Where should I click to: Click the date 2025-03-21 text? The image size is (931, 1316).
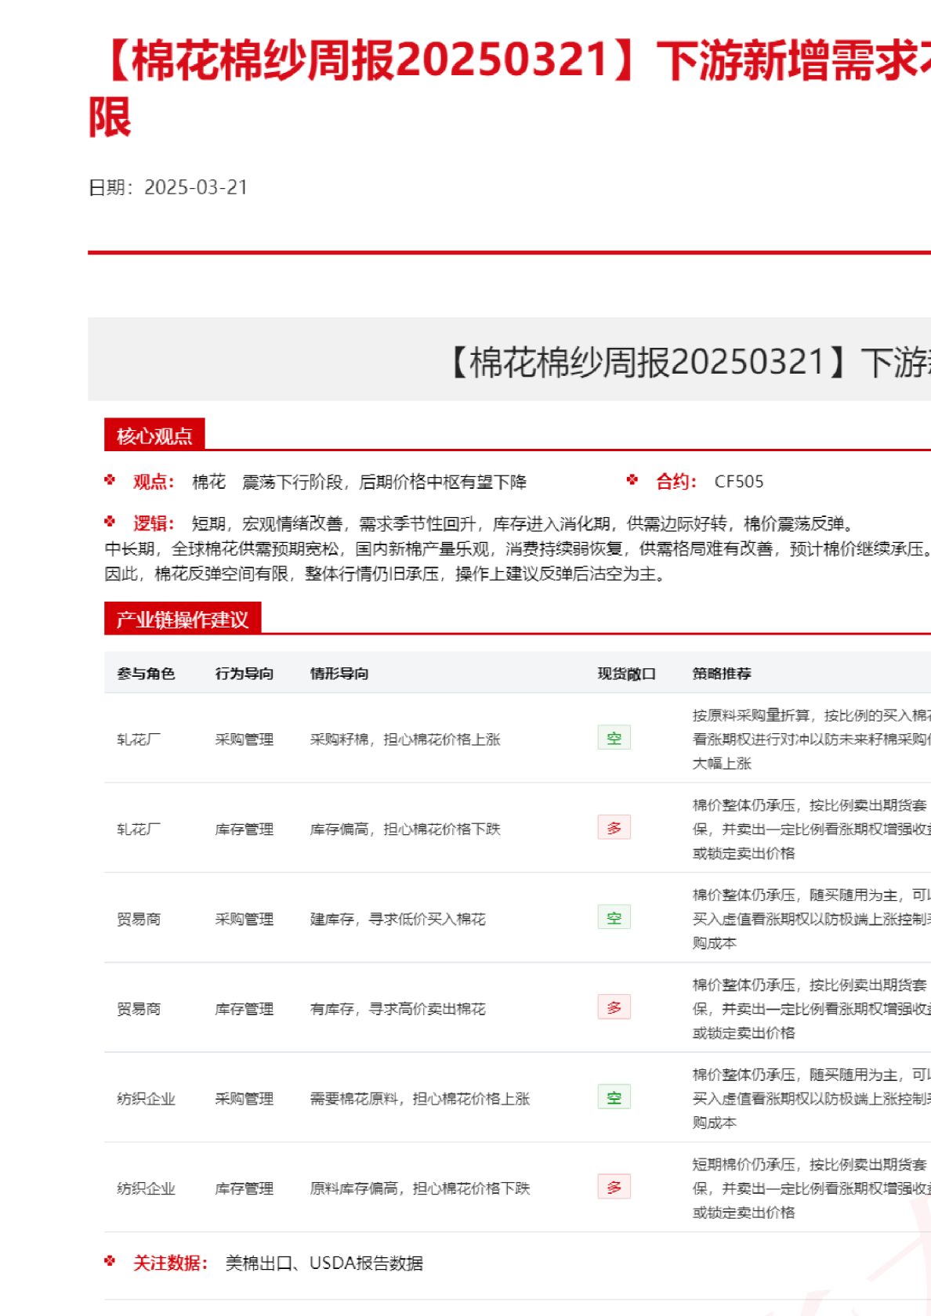[196, 188]
